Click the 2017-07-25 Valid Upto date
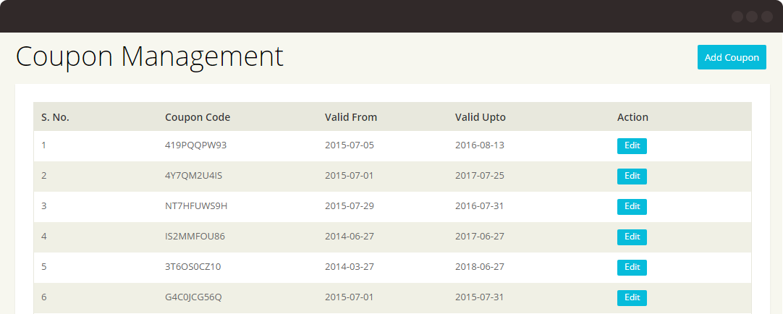783x314 pixels. 480,176
